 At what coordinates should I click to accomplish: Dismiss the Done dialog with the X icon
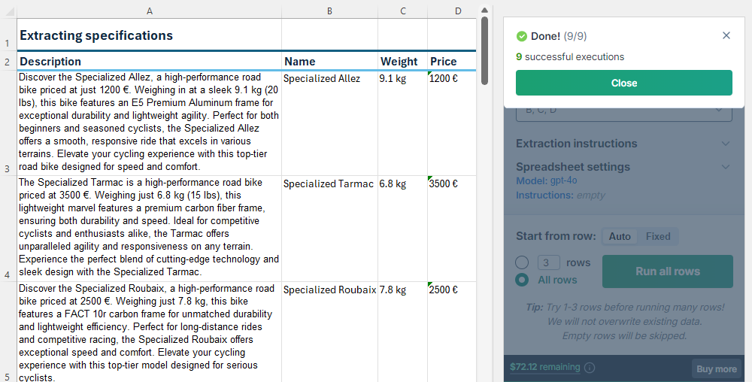[x=726, y=35]
